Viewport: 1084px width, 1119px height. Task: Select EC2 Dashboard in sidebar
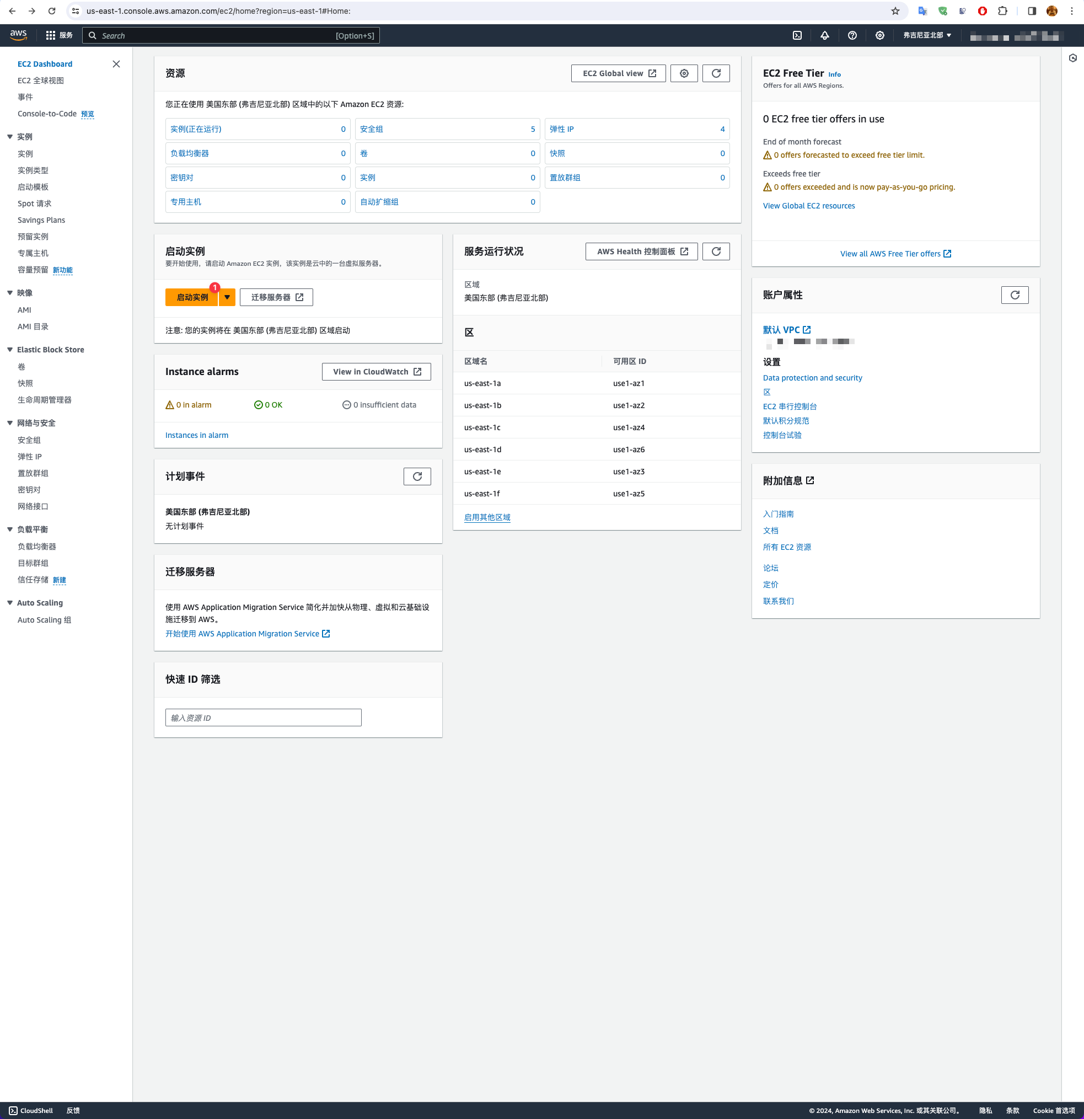point(45,64)
